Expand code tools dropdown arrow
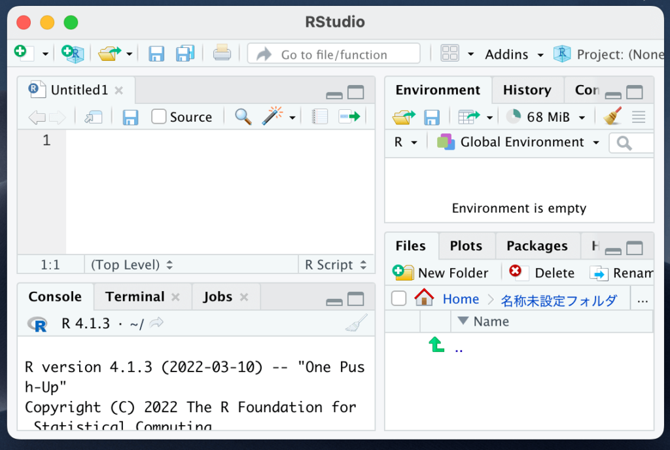The width and height of the screenshot is (670, 450). pyautogui.click(x=292, y=118)
